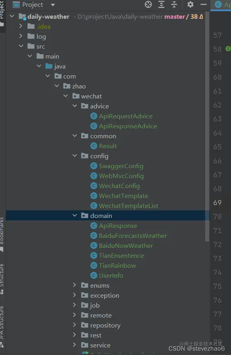
Task: Collapse the config package
Action: tap(75, 156)
